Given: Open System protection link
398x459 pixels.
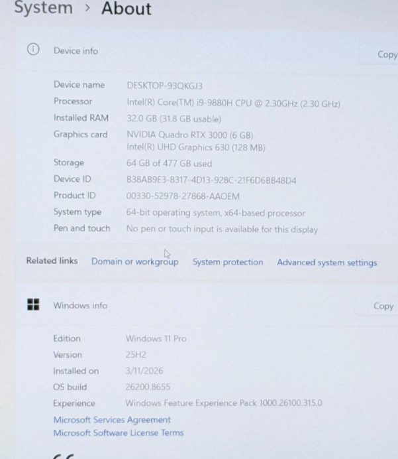Looking at the screenshot, I should point(228,262).
